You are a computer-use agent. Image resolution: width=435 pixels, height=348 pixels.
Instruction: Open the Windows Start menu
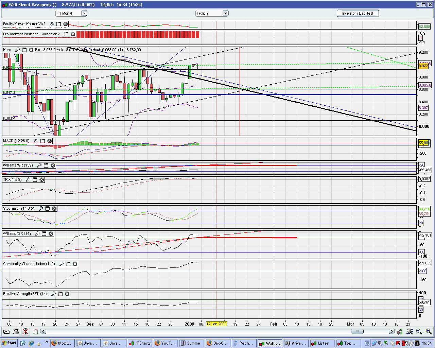click(x=9, y=343)
